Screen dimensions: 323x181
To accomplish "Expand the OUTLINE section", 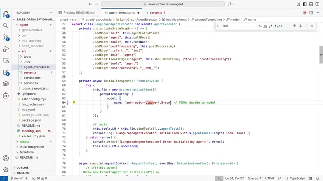I will tap(22, 168).
